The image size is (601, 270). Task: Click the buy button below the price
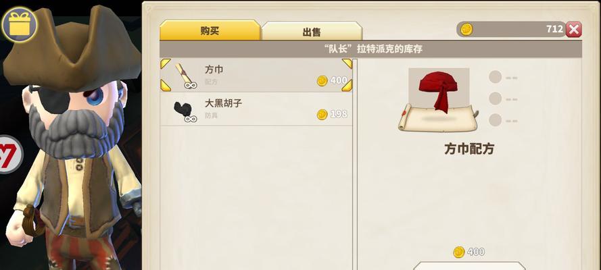tap(470, 266)
